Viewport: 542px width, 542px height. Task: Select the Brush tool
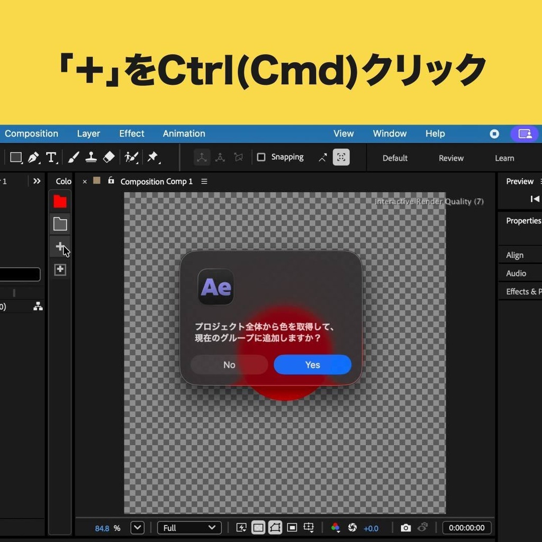pos(74,157)
